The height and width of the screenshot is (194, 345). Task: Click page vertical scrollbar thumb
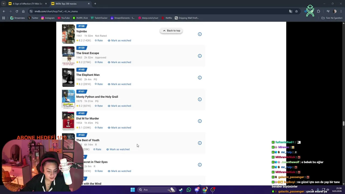click(x=343, y=124)
